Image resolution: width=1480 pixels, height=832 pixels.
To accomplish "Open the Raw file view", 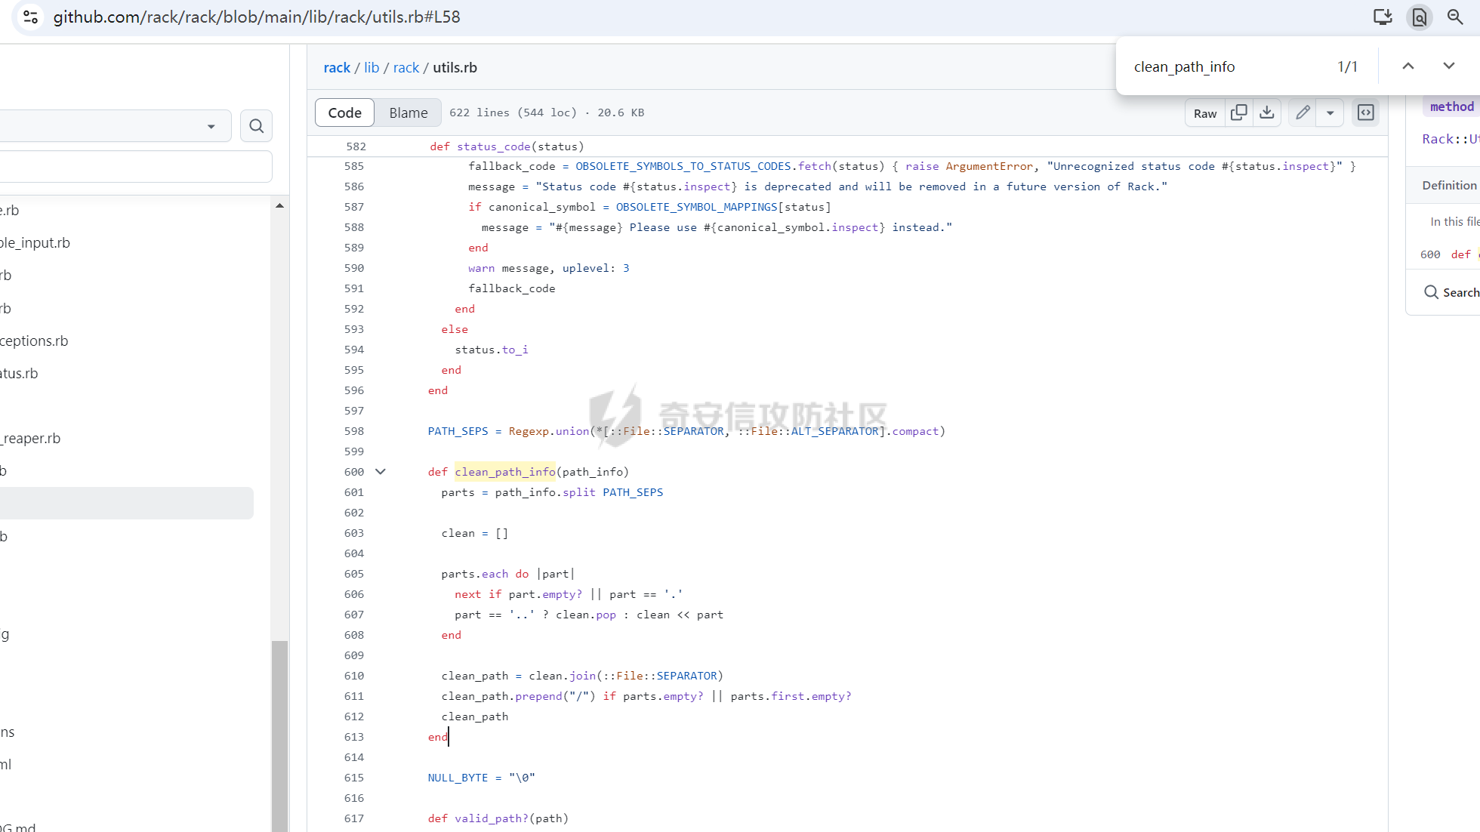I will coord(1205,113).
